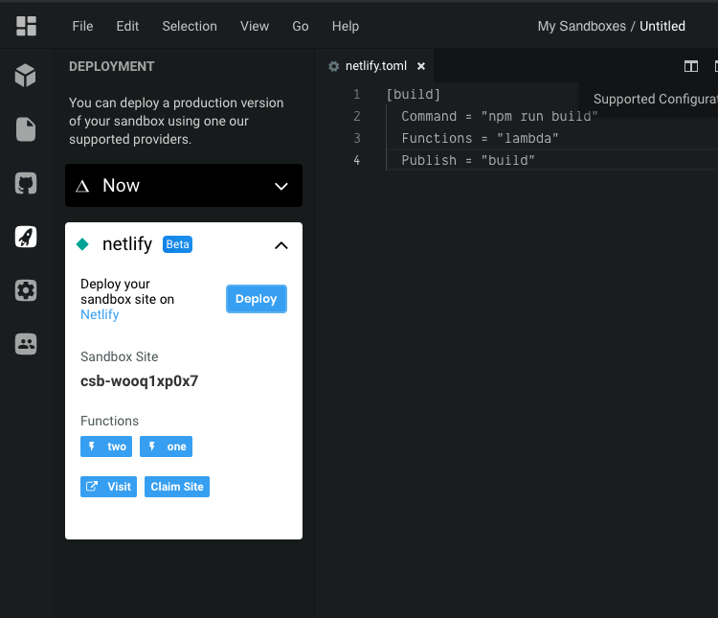Open the CodeSandbox dashboard logo icon
This screenshot has width=718, height=618.
26,26
